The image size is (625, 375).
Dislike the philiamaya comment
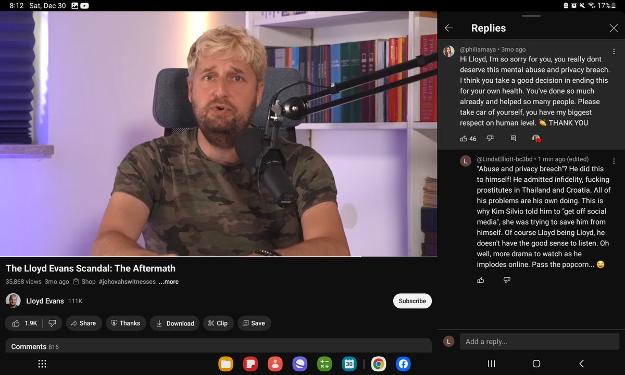pyautogui.click(x=490, y=139)
